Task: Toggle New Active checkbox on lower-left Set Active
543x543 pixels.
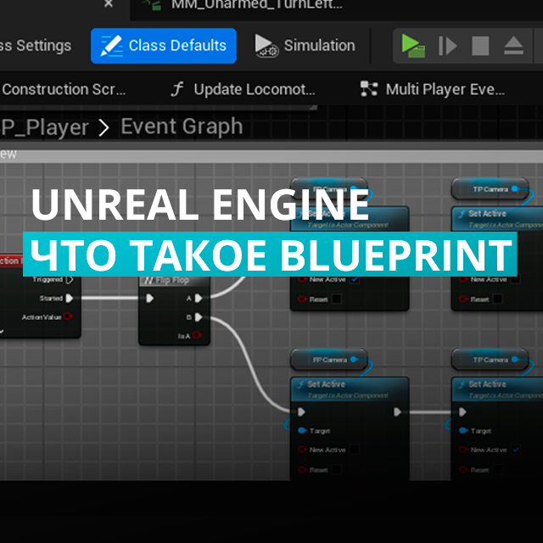Action: pos(355,450)
